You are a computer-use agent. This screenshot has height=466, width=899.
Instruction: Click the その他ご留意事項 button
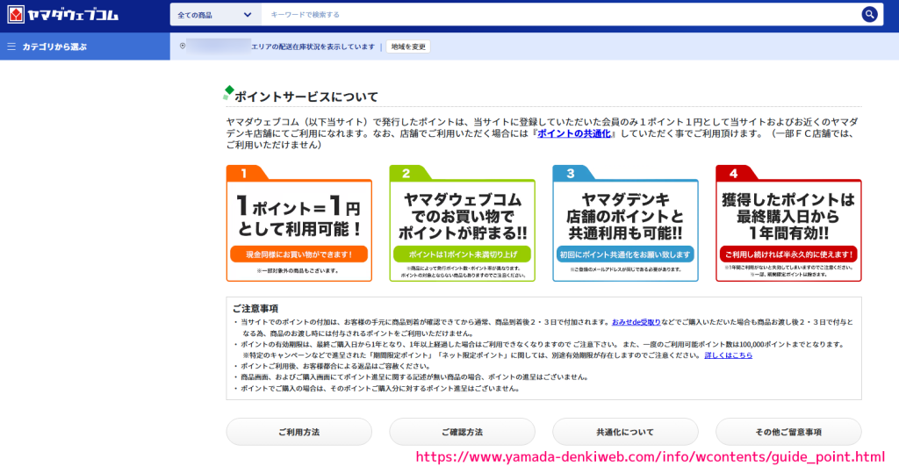tap(788, 432)
